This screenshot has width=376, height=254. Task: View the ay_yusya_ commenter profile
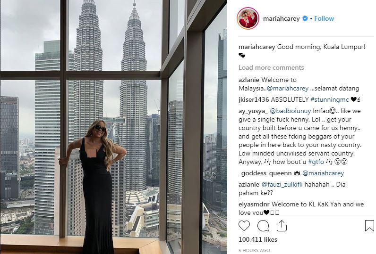pos(253,111)
